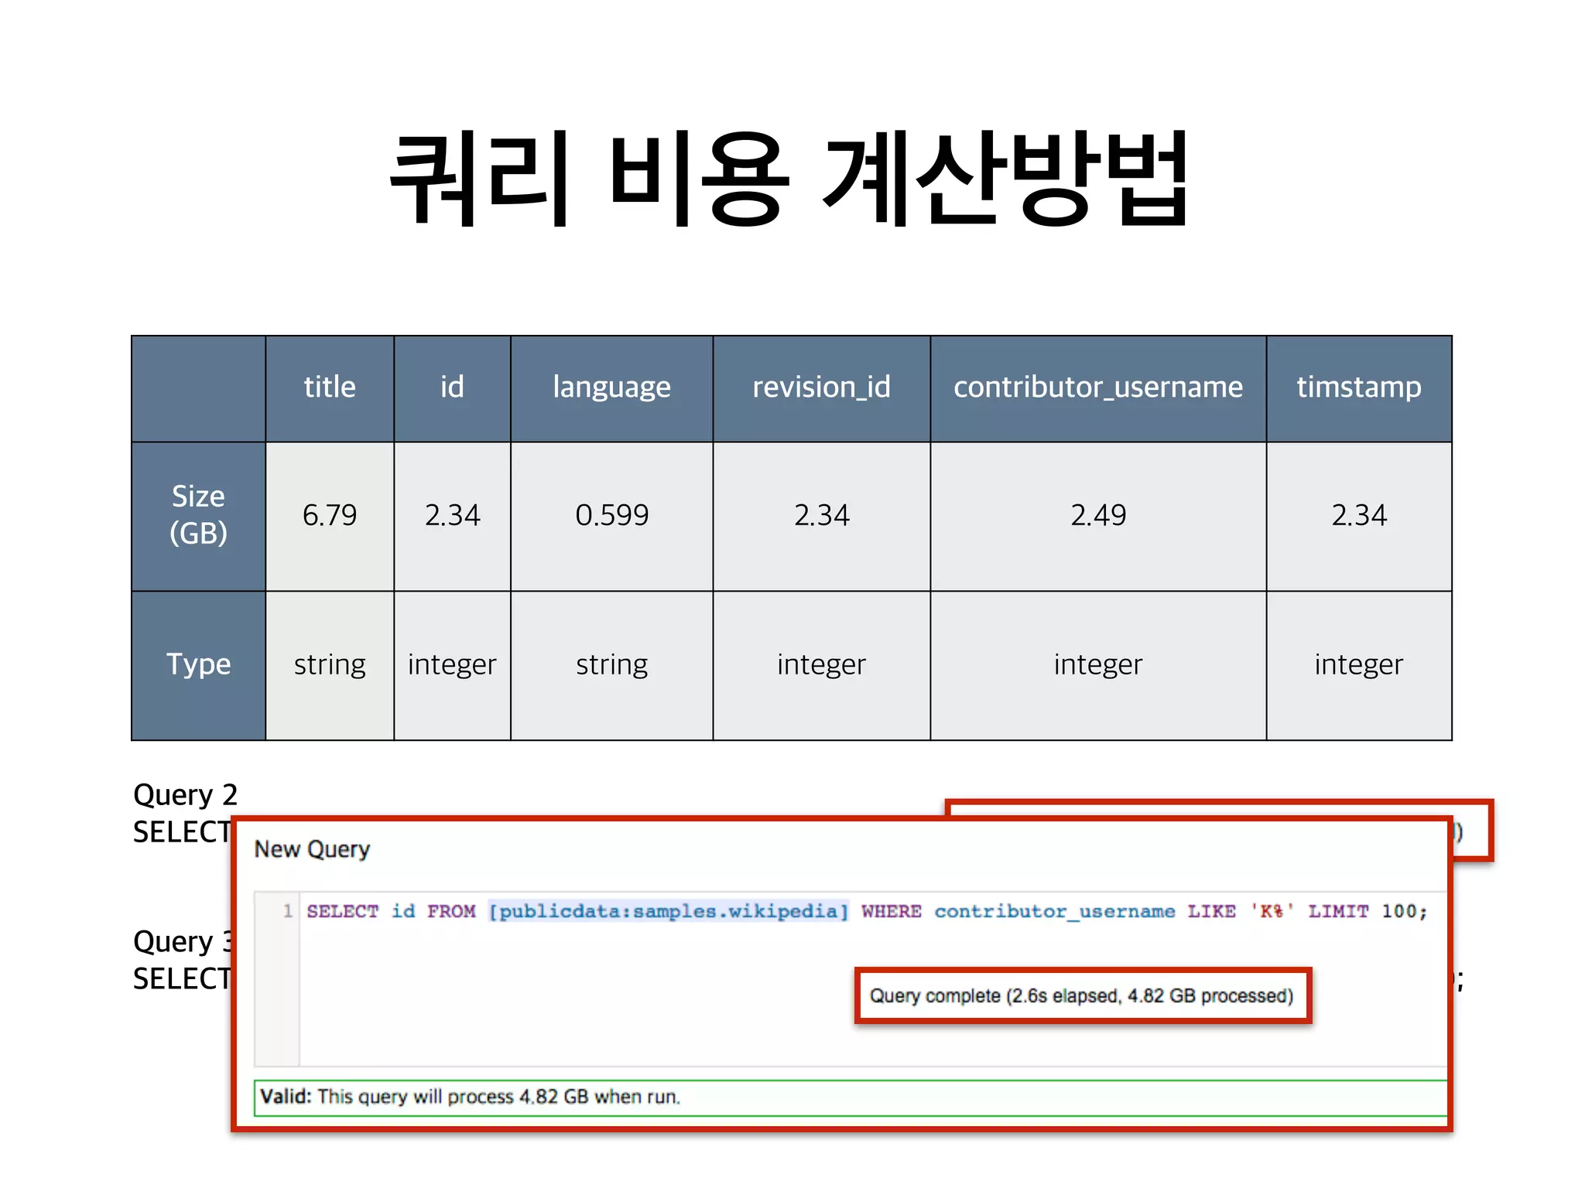The height and width of the screenshot is (1188, 1585).
Task: Click the Type row header
Action: 198,665
